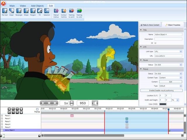Use Marking by point
Screen dimensions: 187x140
(72, 13)
